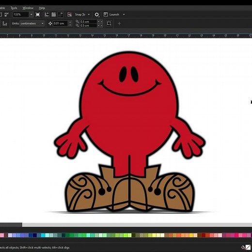252x252 pixels.
Task: Click the lower duplicate distance stepper
Action: coord(100,26)
